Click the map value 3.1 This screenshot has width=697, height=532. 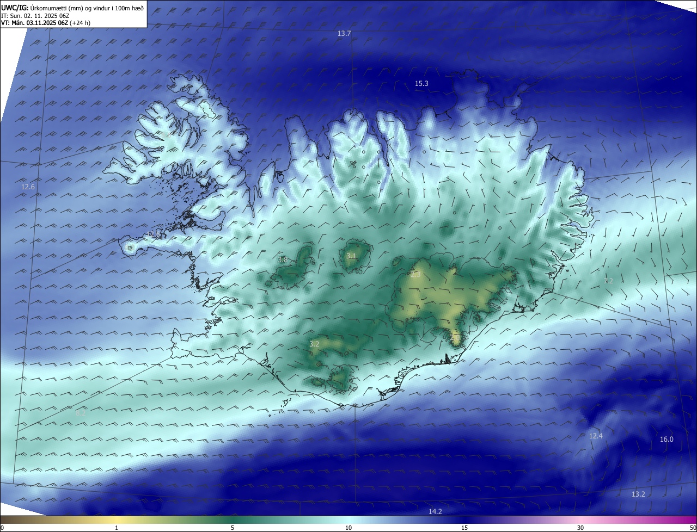click(351, 256)
